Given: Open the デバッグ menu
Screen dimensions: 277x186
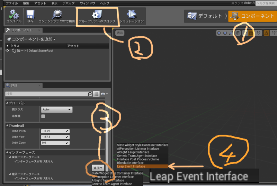Looking at the screenshot, I should pos(69,3).
